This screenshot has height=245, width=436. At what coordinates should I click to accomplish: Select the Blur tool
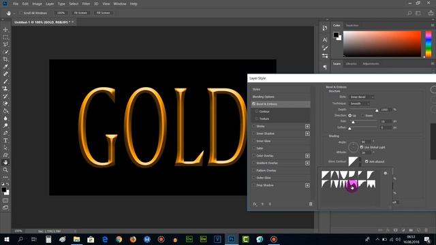[5, 118]
